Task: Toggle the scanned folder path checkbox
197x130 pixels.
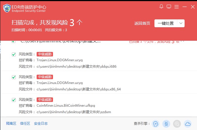Action: (14, 42)
